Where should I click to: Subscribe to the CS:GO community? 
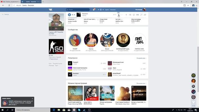point(53,59)
